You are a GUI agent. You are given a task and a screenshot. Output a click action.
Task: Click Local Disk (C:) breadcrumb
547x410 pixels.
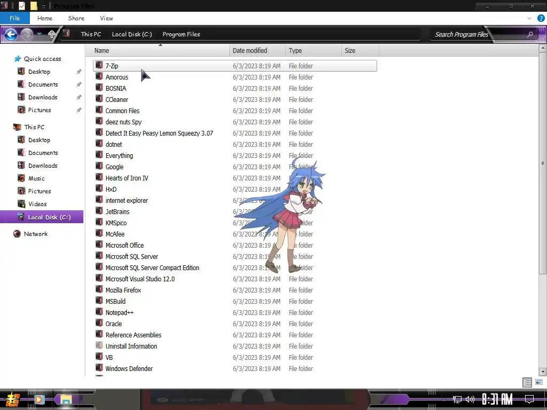(132, 34)
